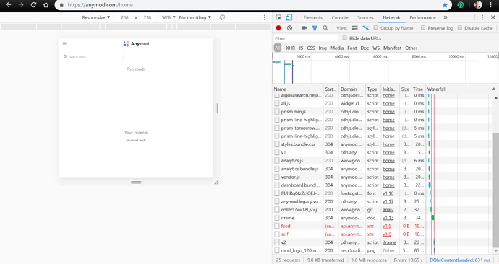Bookmark this page with the star icon
Screen dimensions: 499x264
[x=445, y=5]
